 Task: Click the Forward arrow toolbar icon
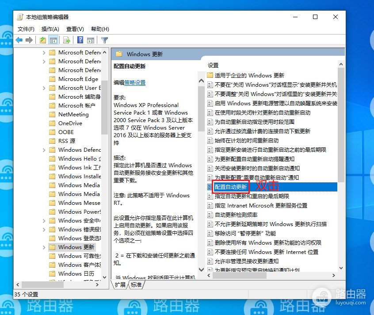coord(29,40)
